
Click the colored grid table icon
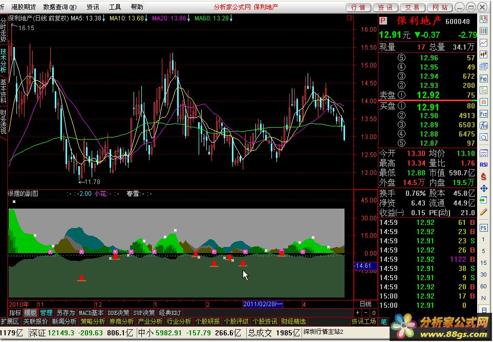coord(484,31)
